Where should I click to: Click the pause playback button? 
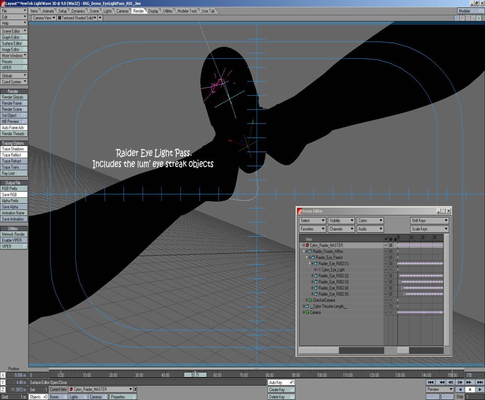(470, 389)
